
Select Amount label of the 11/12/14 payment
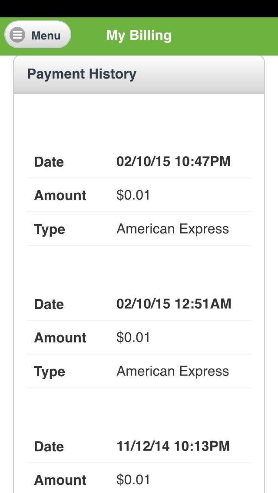(x=60, y=480)
